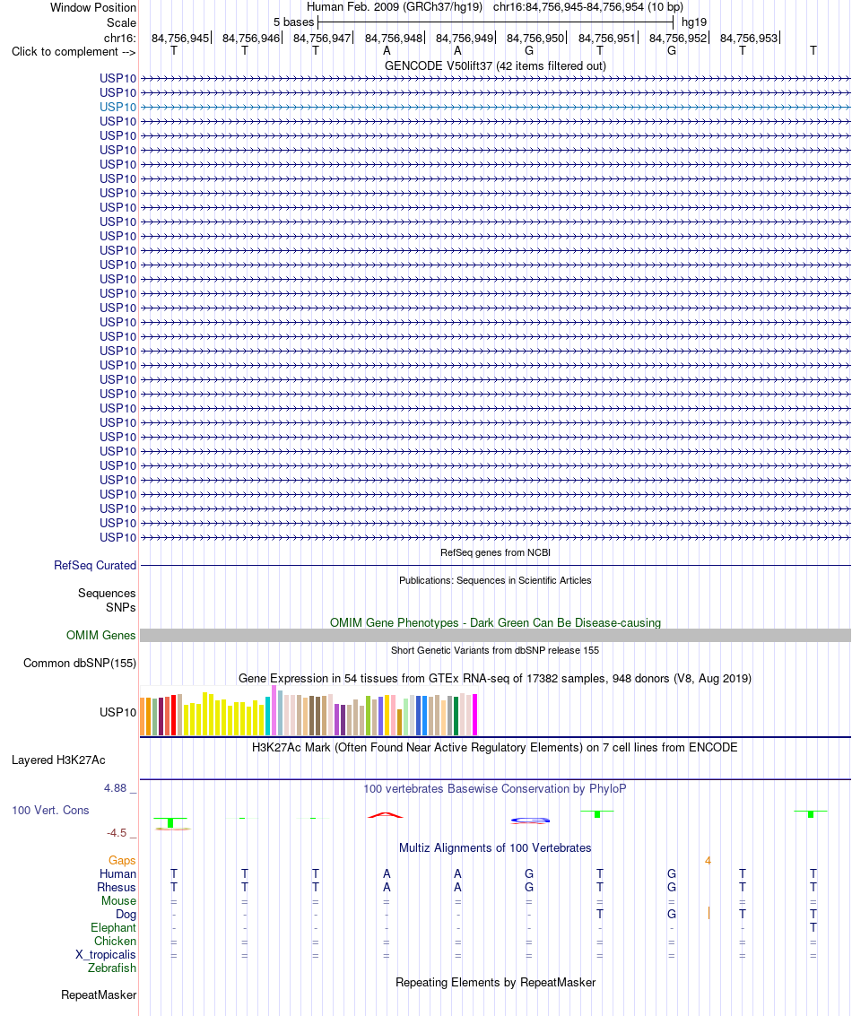Click the red A conservation logo

tap(386, 815)
